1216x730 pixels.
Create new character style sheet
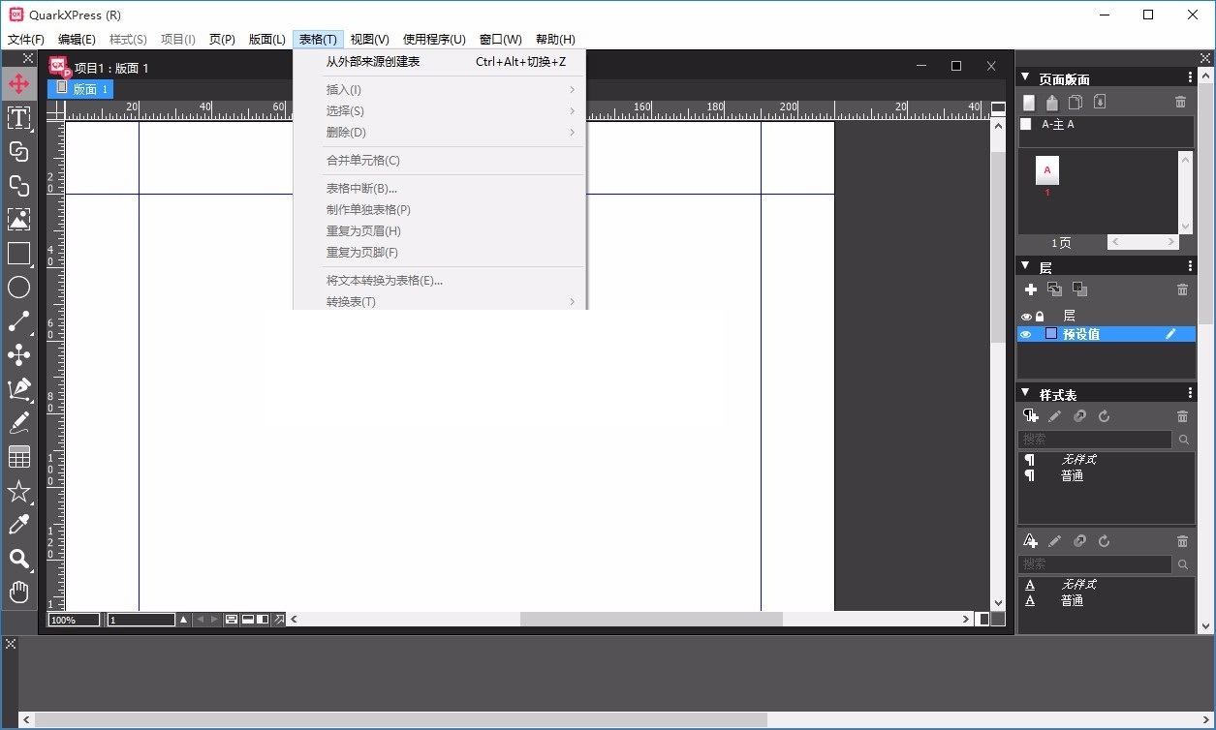pyautogui.click(x=1031, y=541)
